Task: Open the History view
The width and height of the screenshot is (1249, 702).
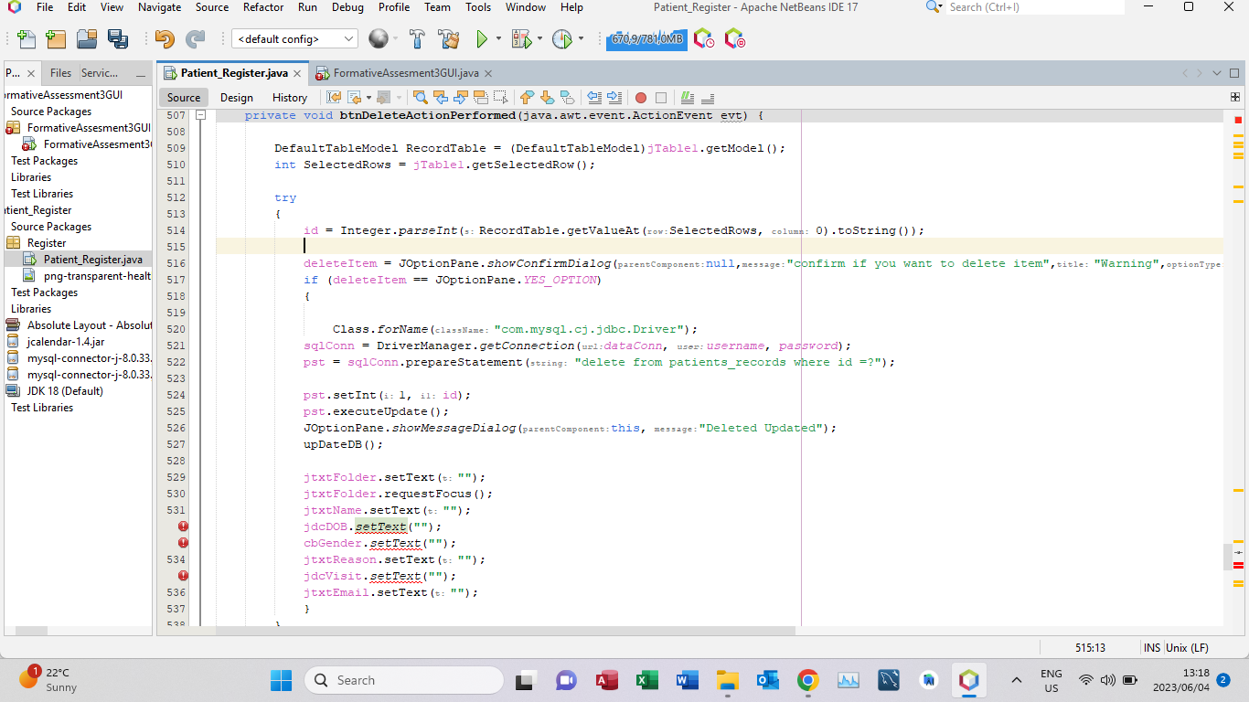Action: tap(289, 97)
